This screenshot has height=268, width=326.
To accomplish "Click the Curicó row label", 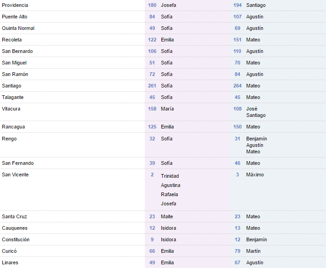I will coord(9,251).
